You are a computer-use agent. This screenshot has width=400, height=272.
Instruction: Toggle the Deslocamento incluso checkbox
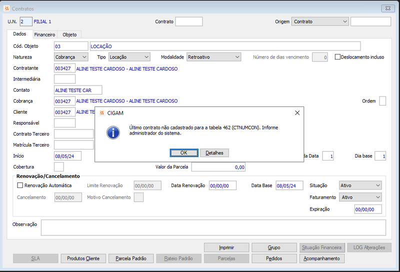(337, 57)
